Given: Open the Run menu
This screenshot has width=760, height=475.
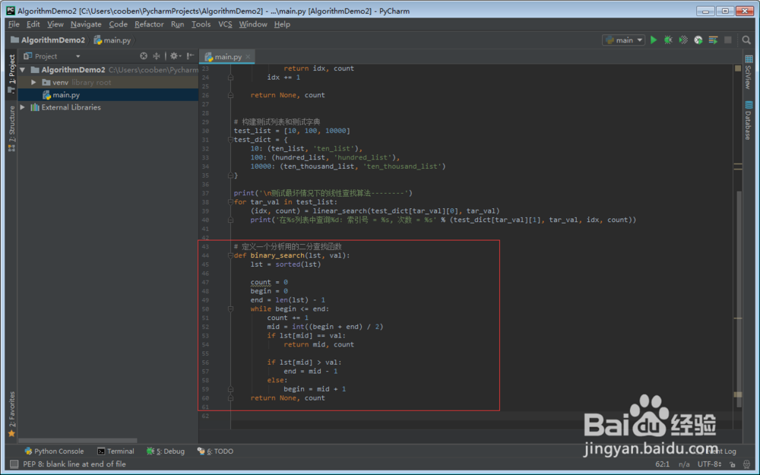Looking at the screenshot, I should [x=177, y=24].
